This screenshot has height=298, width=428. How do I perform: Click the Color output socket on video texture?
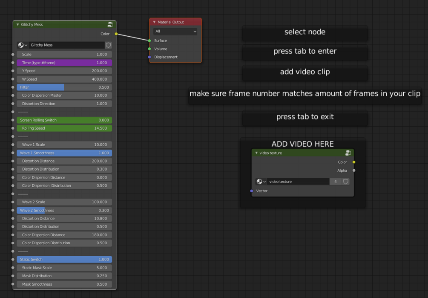354,162
